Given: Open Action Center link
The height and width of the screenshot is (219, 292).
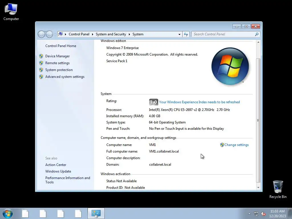Looking at the screenshot, I should point(56,165).
